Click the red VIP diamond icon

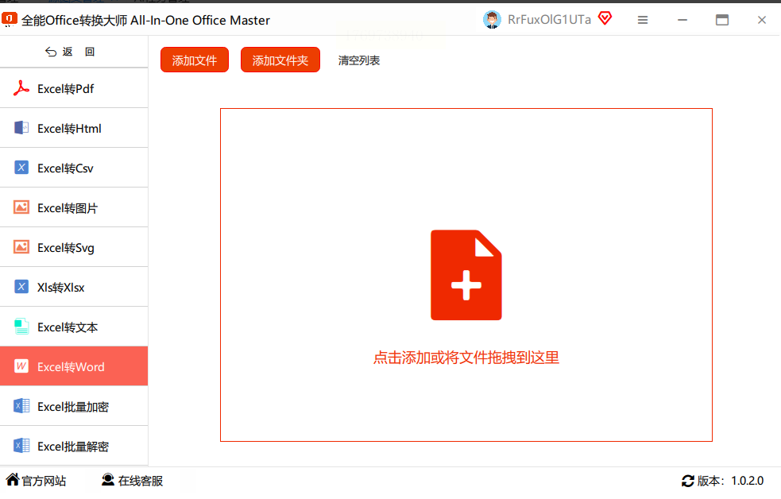click(x=605, y=19)
